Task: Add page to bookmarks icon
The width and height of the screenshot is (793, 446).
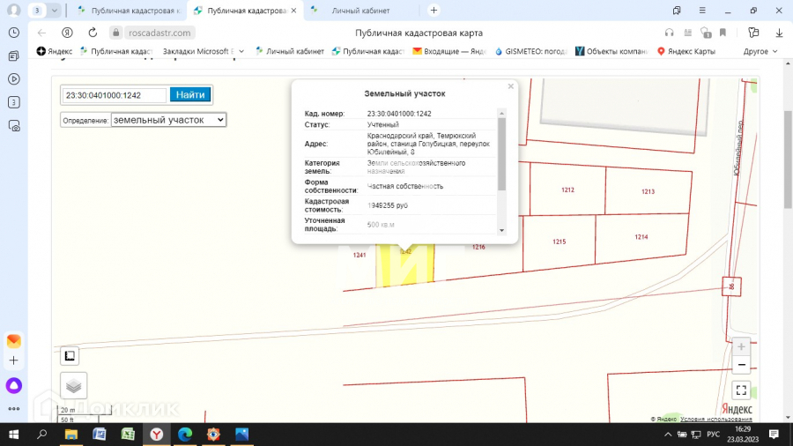Action: point(723,33)
